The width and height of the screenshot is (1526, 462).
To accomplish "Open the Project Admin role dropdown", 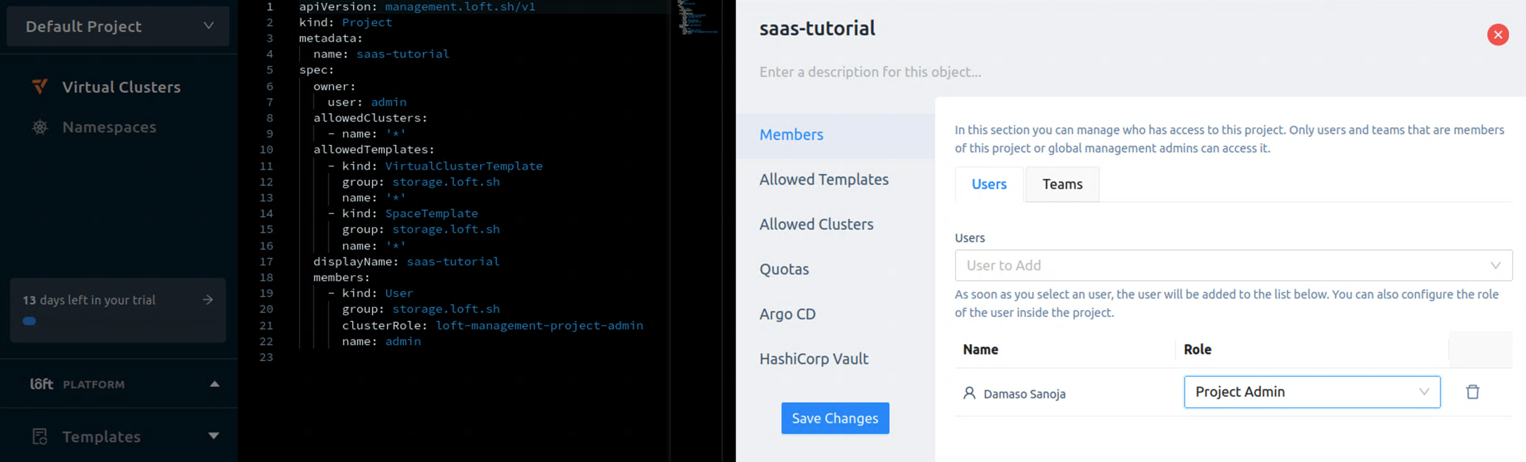I will pyautogui.click(x=1312, y=392).
